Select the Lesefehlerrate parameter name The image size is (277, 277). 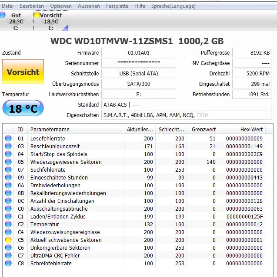(48, 139)
